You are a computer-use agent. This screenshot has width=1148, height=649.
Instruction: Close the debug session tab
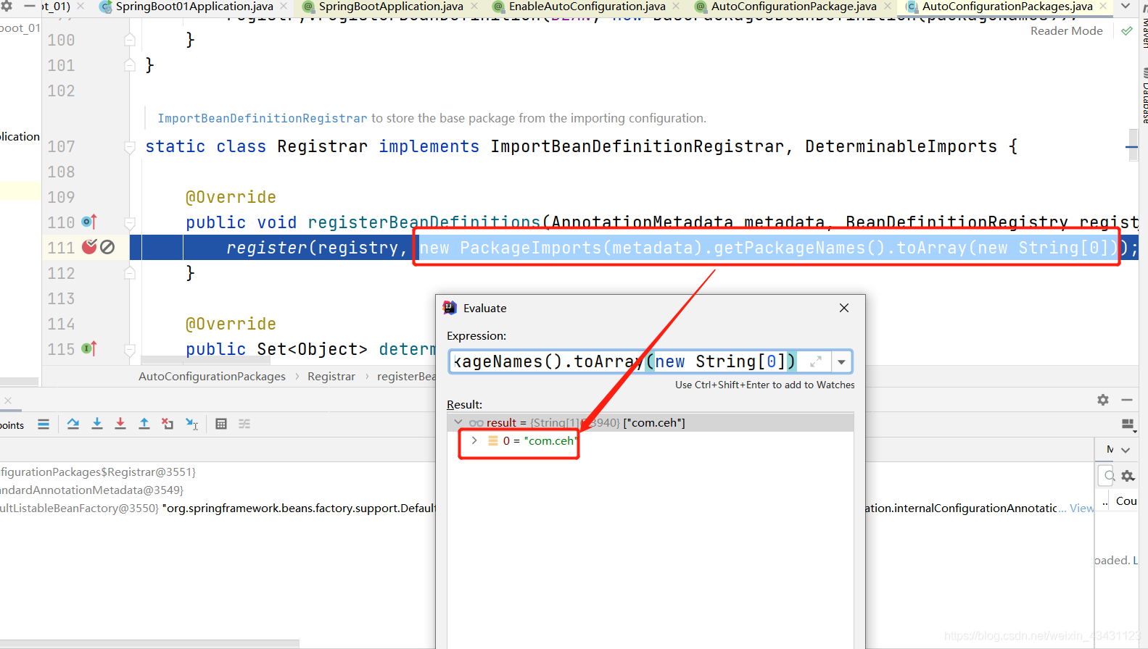[7, 401]
